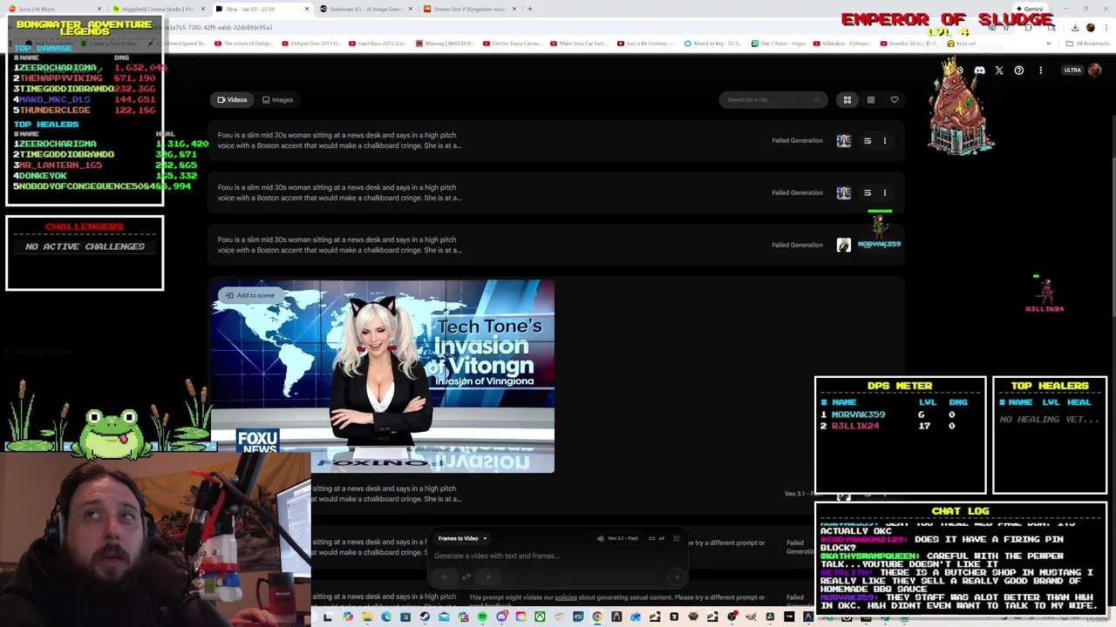Click frame thumbnail on first failed generation
The width and height of the screenshot is (1116, 627).
(843, 140)
